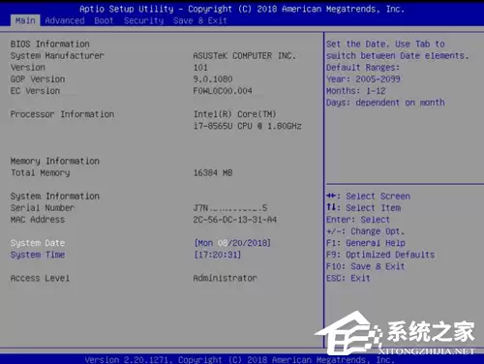484x364 pixels.
Task: Click the EC version value ending .004
Action: point(223,91)
